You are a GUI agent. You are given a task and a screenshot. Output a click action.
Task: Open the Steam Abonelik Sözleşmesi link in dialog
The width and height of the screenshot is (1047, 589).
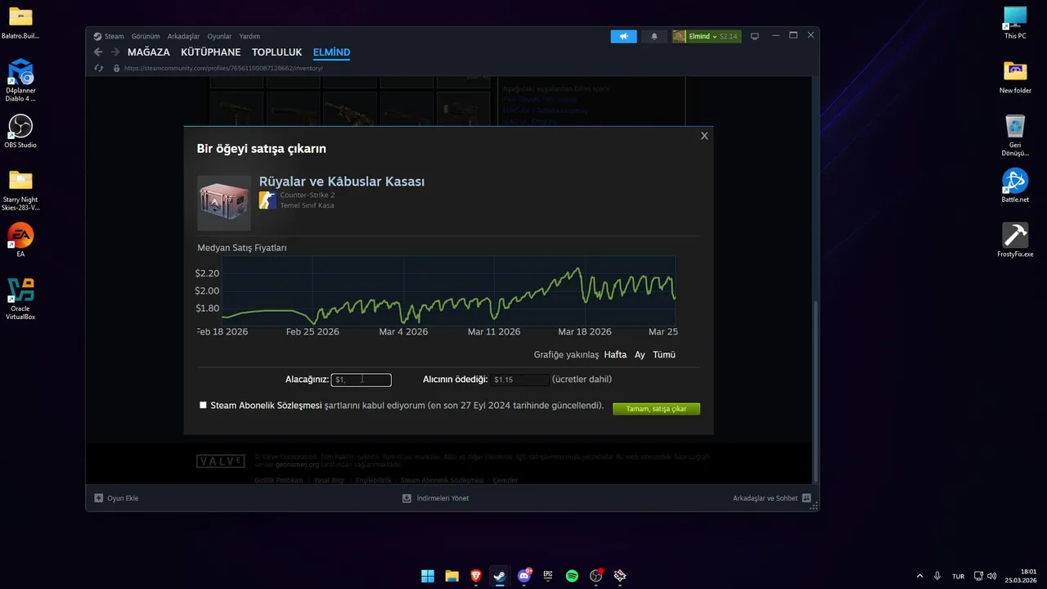point(266,405)
